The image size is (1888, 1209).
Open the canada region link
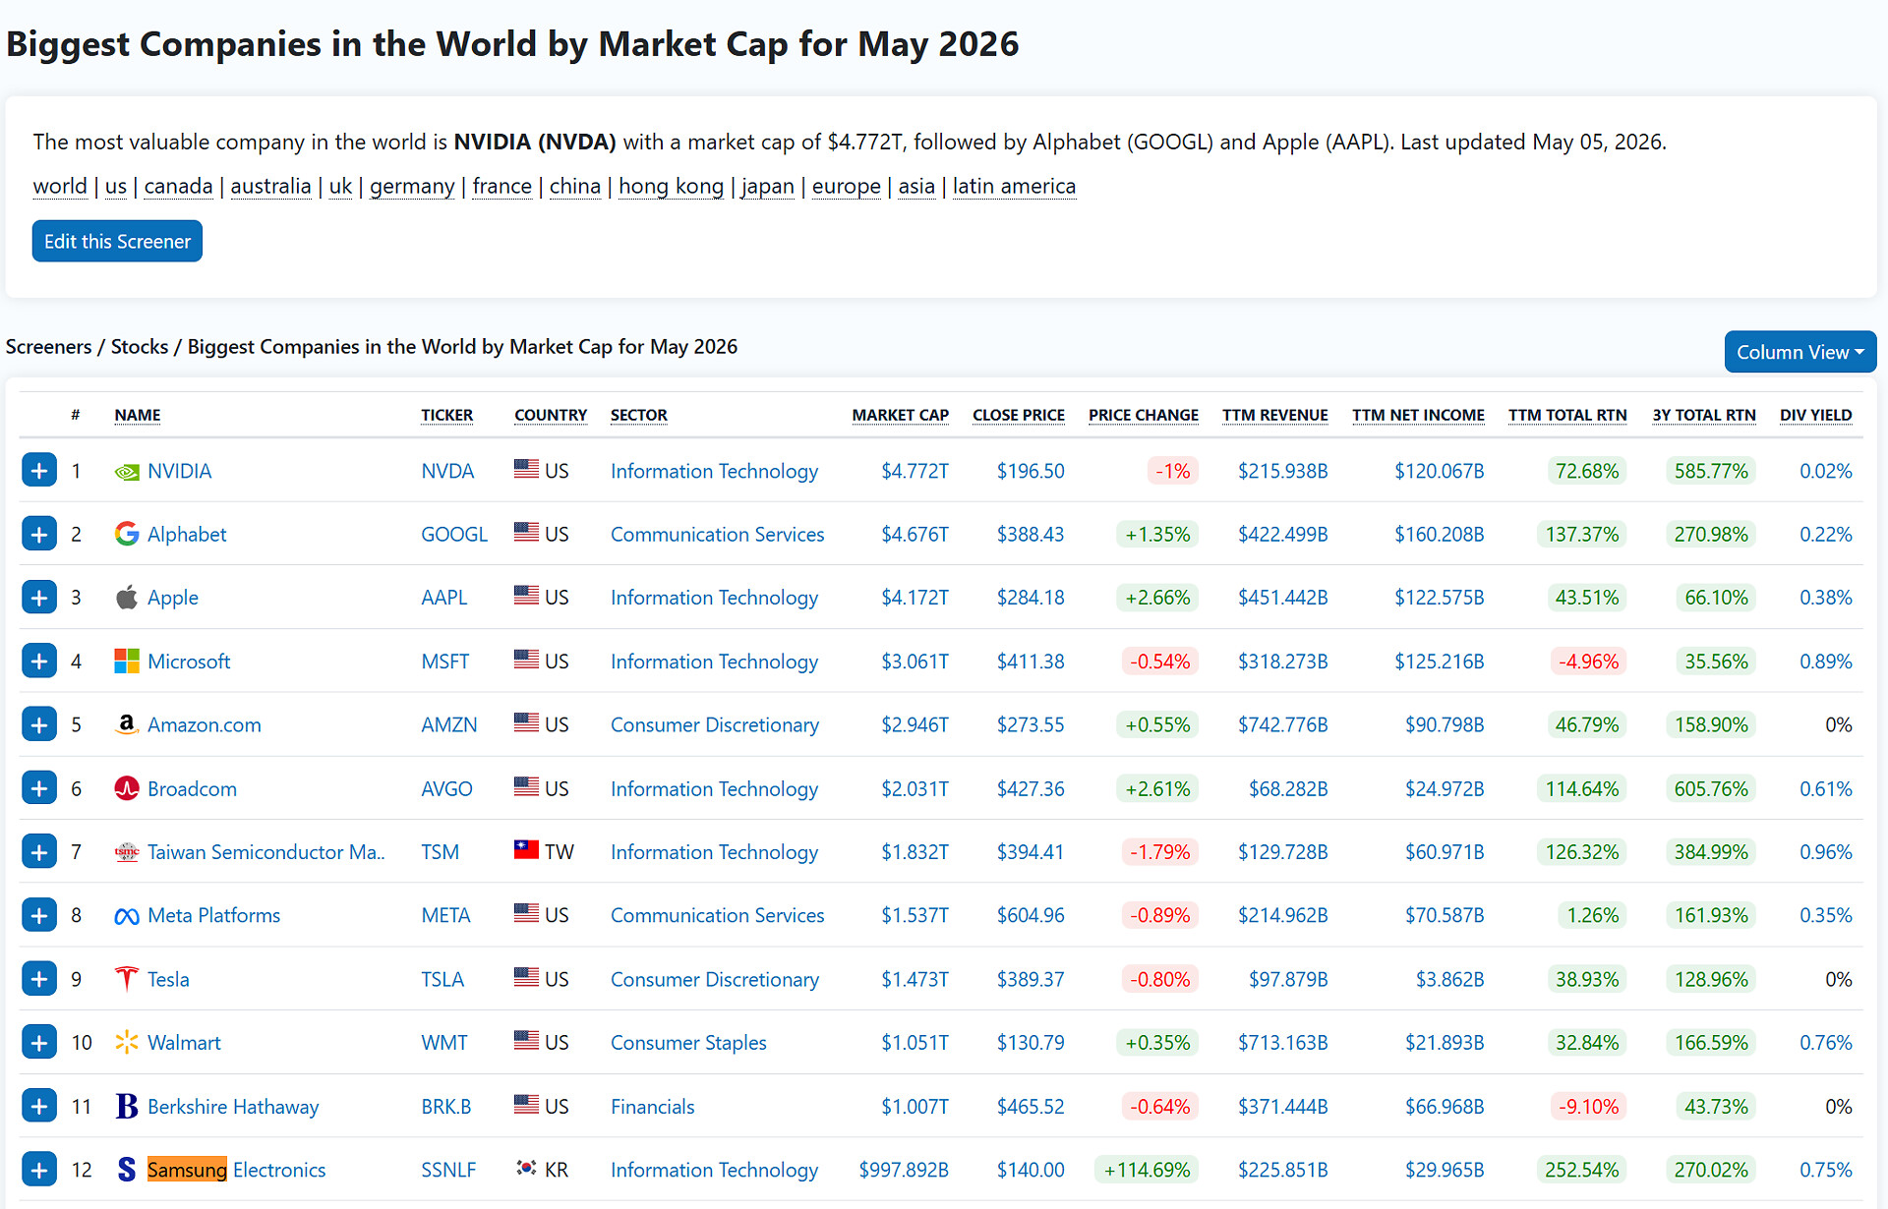(x=178, y=187)
